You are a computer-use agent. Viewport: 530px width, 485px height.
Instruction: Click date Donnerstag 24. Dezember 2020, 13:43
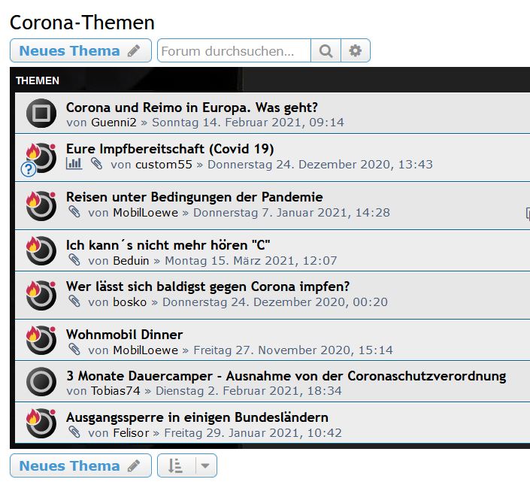(320, 165)
